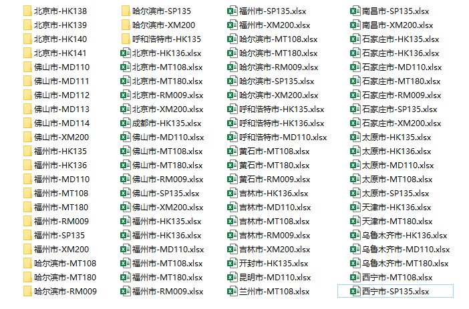Select file name 佛山市-MD110.xlsx

point(168,137)
